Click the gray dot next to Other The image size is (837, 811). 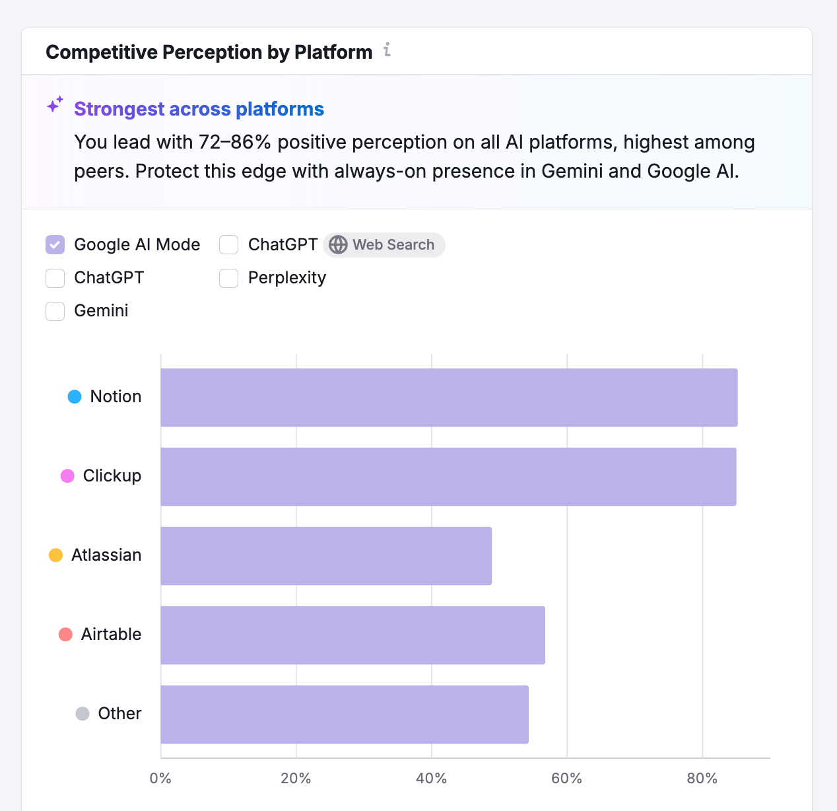[x=82, y=713]
